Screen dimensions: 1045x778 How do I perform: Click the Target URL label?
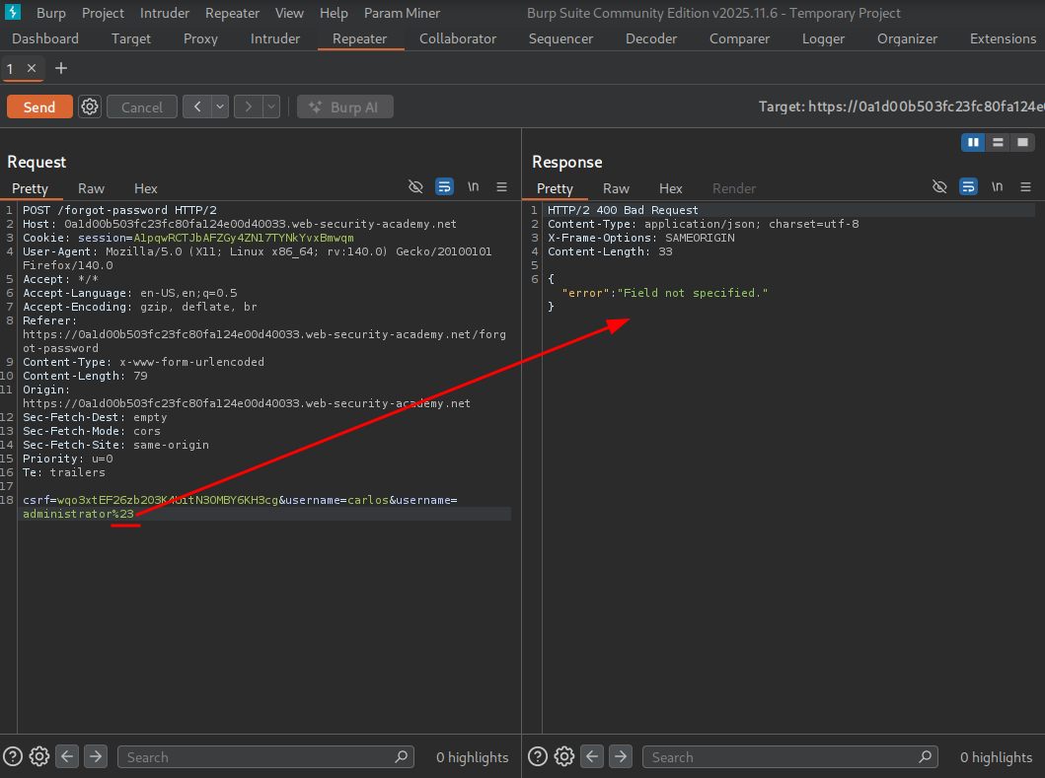click(901, 106)
